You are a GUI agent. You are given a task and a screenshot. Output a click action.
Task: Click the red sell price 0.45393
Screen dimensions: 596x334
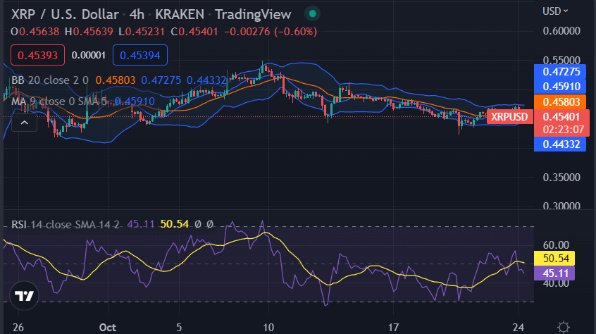coord(37,55)
